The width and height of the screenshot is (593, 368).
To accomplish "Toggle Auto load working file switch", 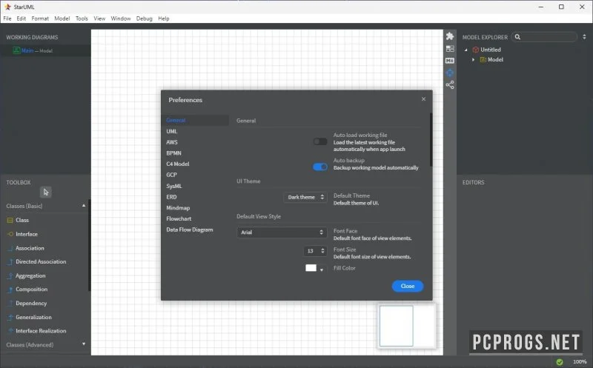I will pos(320,141).
